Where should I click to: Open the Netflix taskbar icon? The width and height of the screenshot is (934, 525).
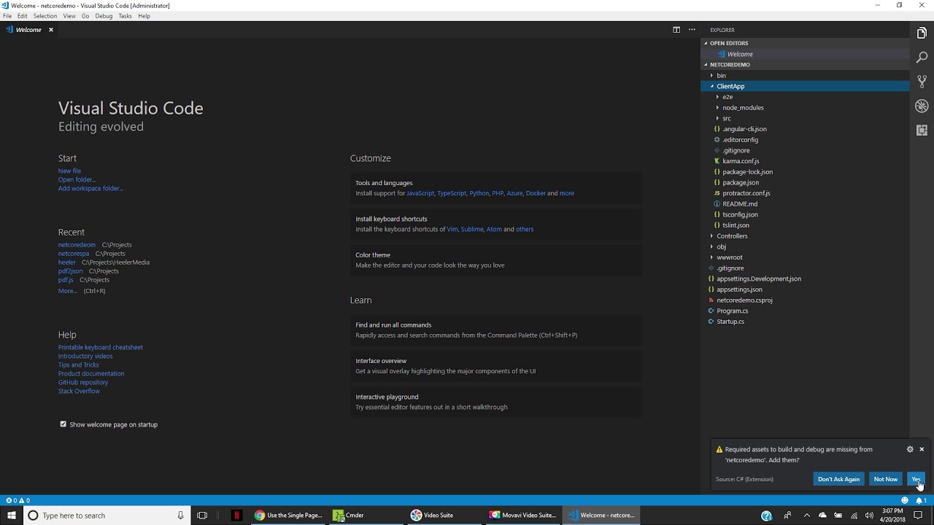[236, 516]
